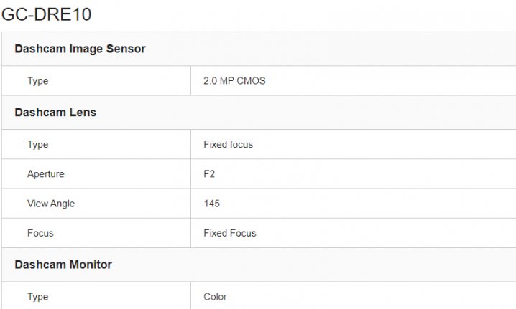
Task: Select the F2 aperture value
Action: (x=210, y=174)
